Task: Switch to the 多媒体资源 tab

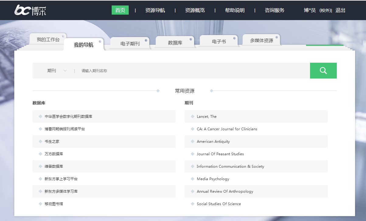Action: tap(261, 40)
